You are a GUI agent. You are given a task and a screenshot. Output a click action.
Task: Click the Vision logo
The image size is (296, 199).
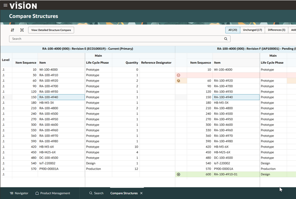[x=23, y=6]
